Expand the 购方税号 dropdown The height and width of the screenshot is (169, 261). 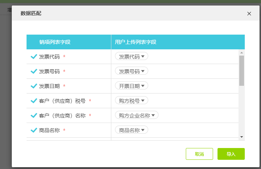tap(132, 101)
